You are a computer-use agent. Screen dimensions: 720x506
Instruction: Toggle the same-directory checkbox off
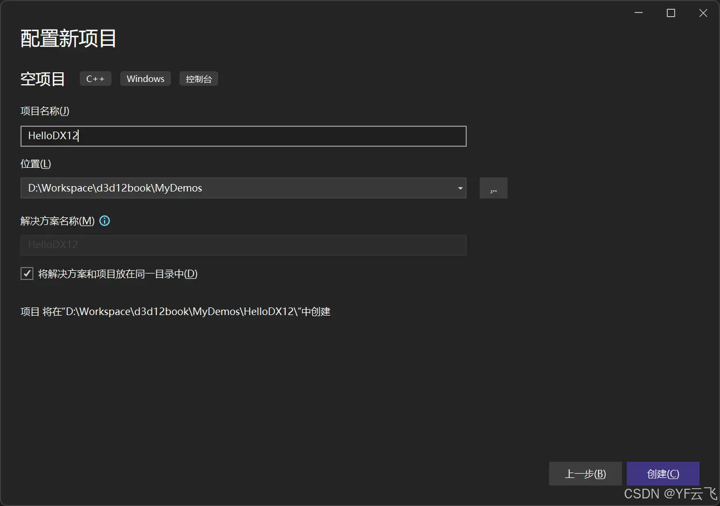[x=26, y=273]
